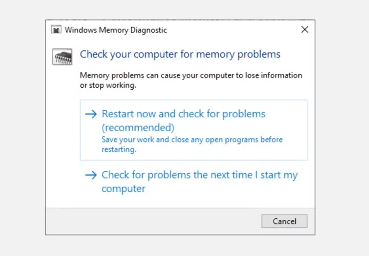This screenshot has height=256, width=369.
Task: Close the Windows Memory Diagnostic dialog
Action: 304,30
